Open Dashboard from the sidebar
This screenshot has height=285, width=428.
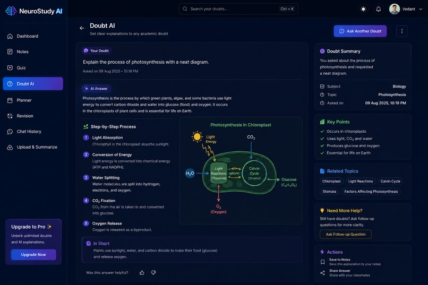click(x=33, y=36)
